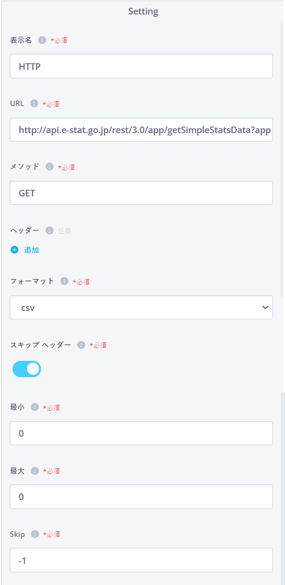Click the info icon next to ヘッダー

(49, 231)
